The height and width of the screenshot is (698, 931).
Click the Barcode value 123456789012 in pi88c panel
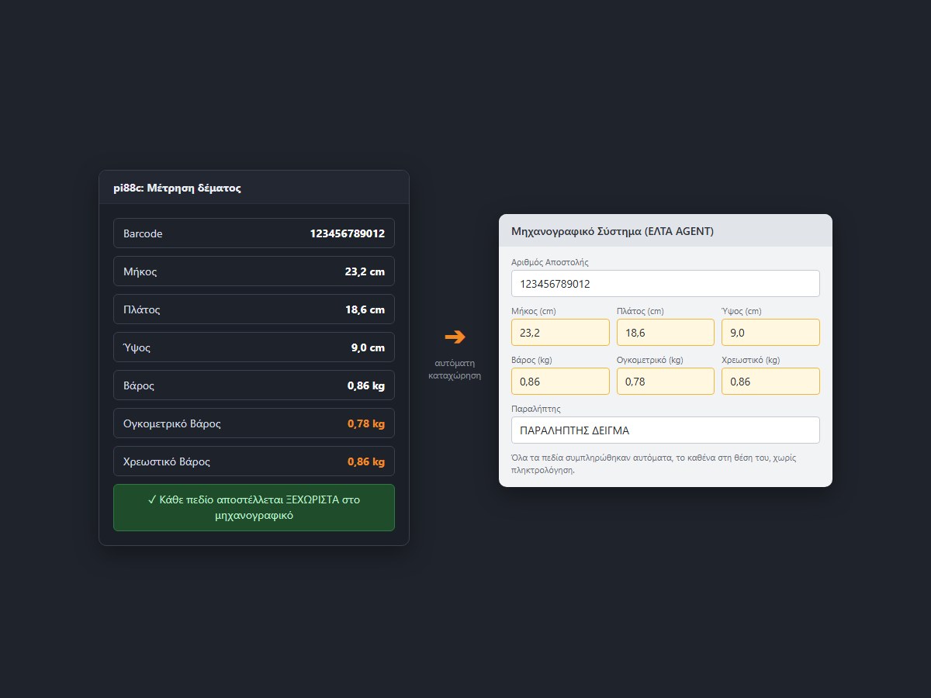coord(348,233)
